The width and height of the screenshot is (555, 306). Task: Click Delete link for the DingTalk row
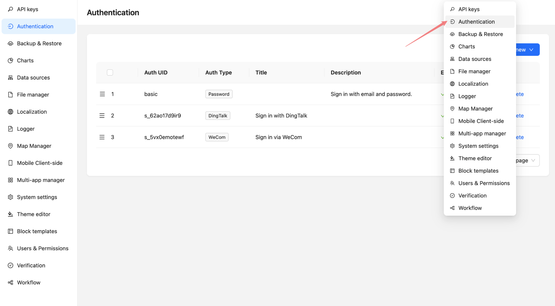coord(520,116)
